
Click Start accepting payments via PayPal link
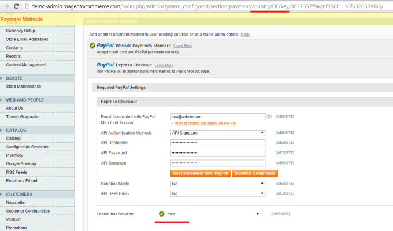[206, 123]
